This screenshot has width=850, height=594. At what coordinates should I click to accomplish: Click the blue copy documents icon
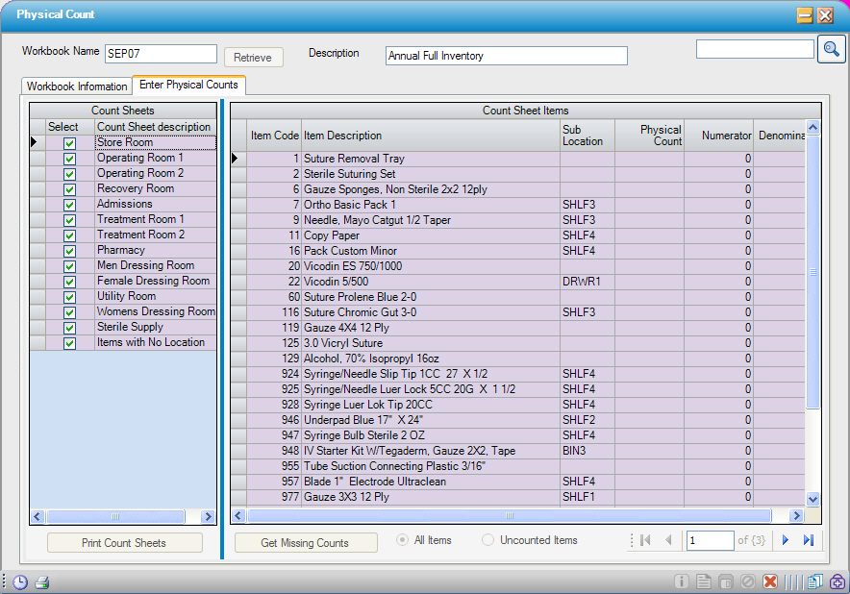point(814,582)
